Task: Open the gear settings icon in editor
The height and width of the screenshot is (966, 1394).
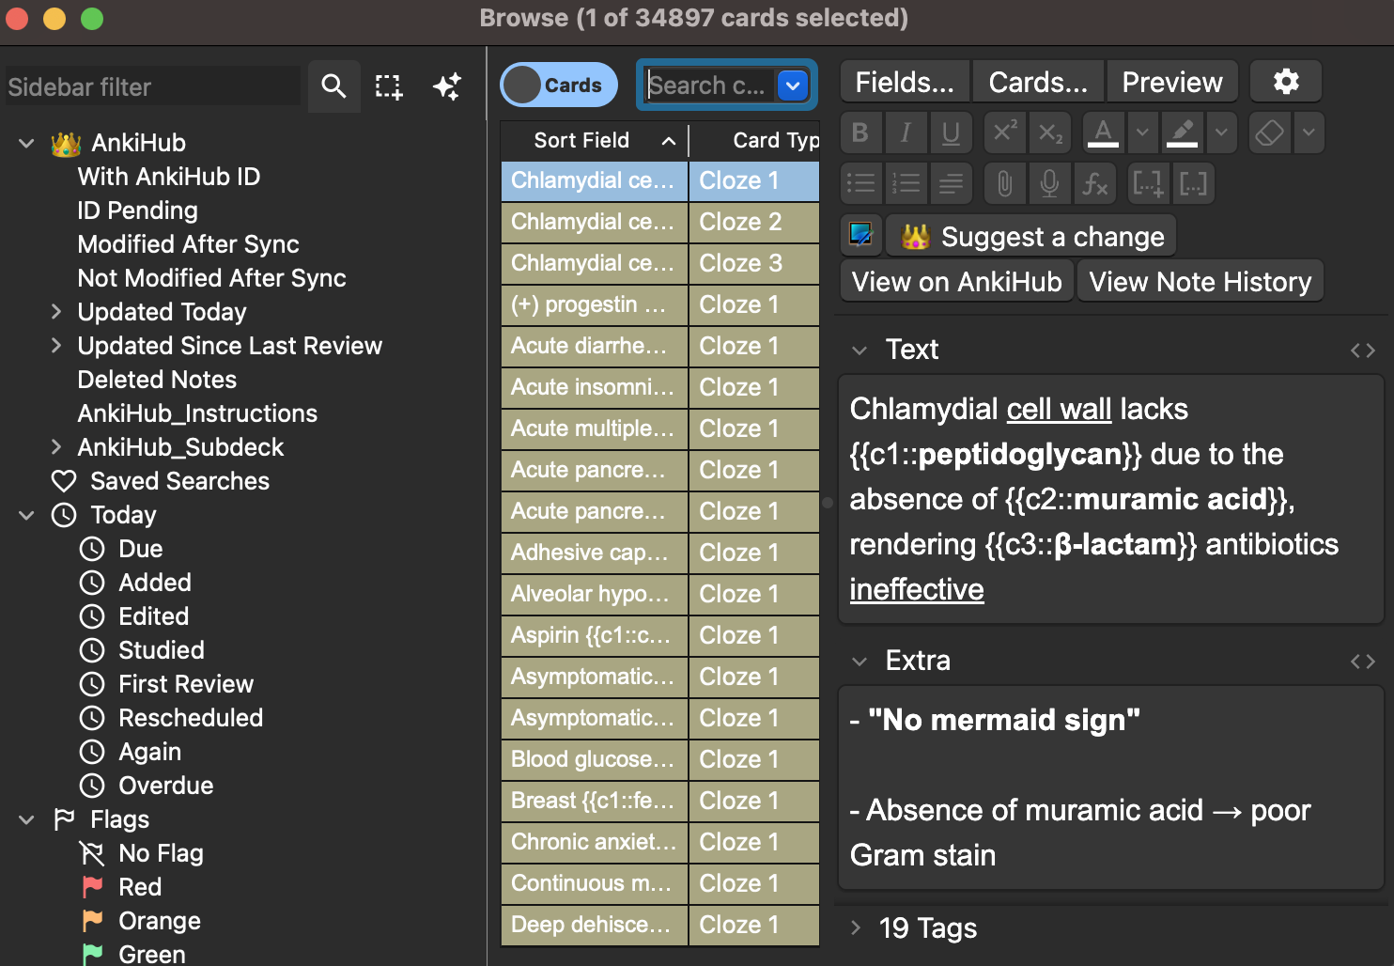Action: [x=1286, y=82]
